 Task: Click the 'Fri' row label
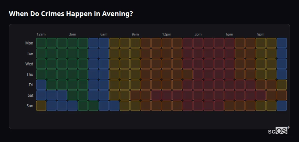[31, 85]
